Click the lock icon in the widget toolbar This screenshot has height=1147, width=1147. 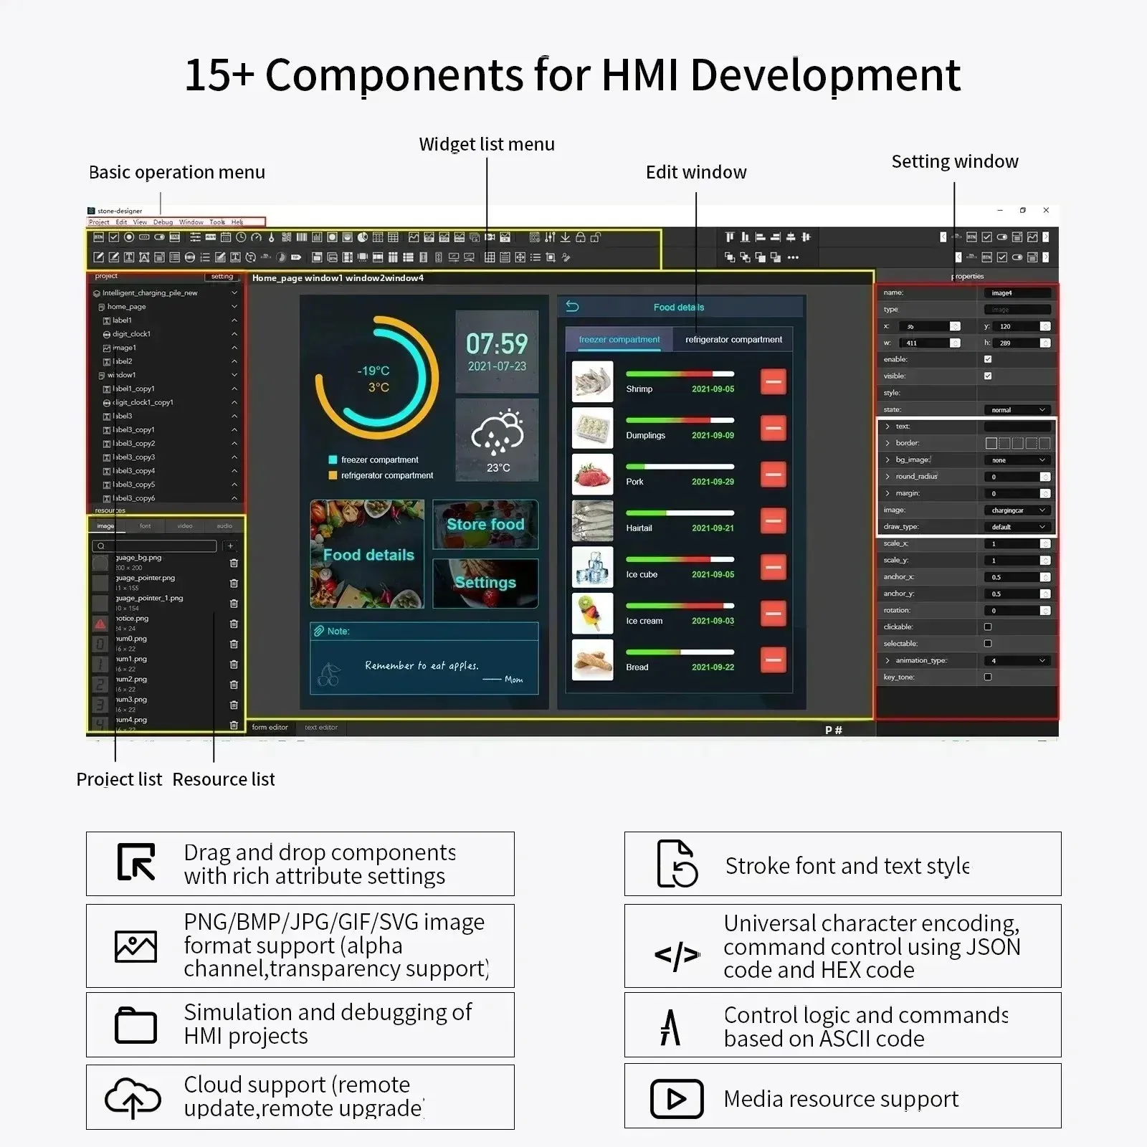coord(581,237)
